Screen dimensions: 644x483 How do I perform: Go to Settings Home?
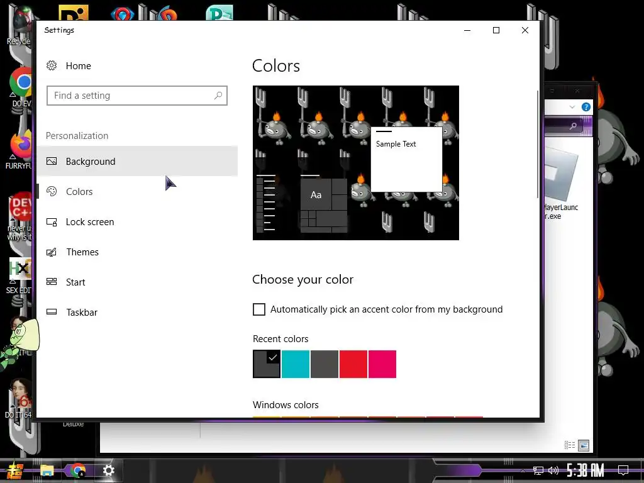coord(78,65)
